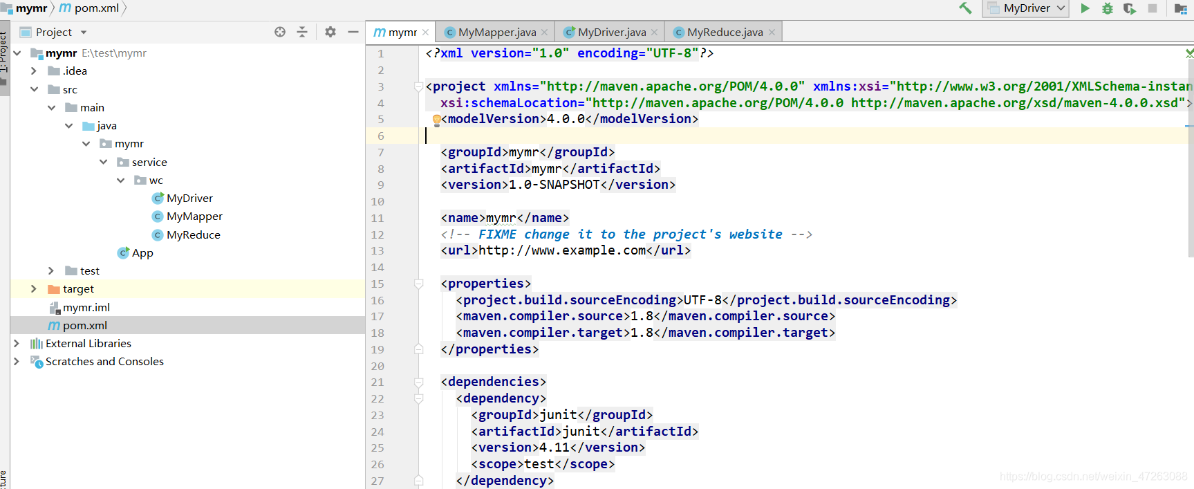Close the MyMapper.java tab

point(545,33)
